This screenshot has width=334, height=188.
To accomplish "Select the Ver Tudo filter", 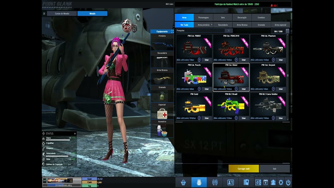I will click(x=184, y=25).
